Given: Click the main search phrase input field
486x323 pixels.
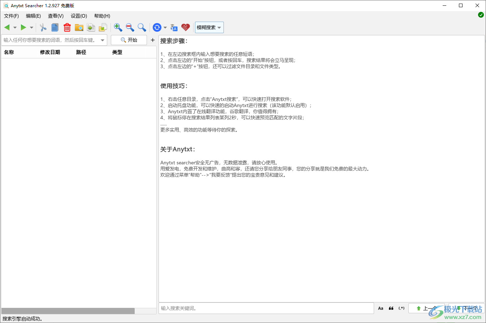Looking at the screenshot, I should tap(54, 40).
